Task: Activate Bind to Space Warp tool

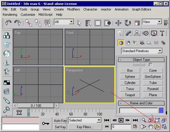Action: (47, 23)
